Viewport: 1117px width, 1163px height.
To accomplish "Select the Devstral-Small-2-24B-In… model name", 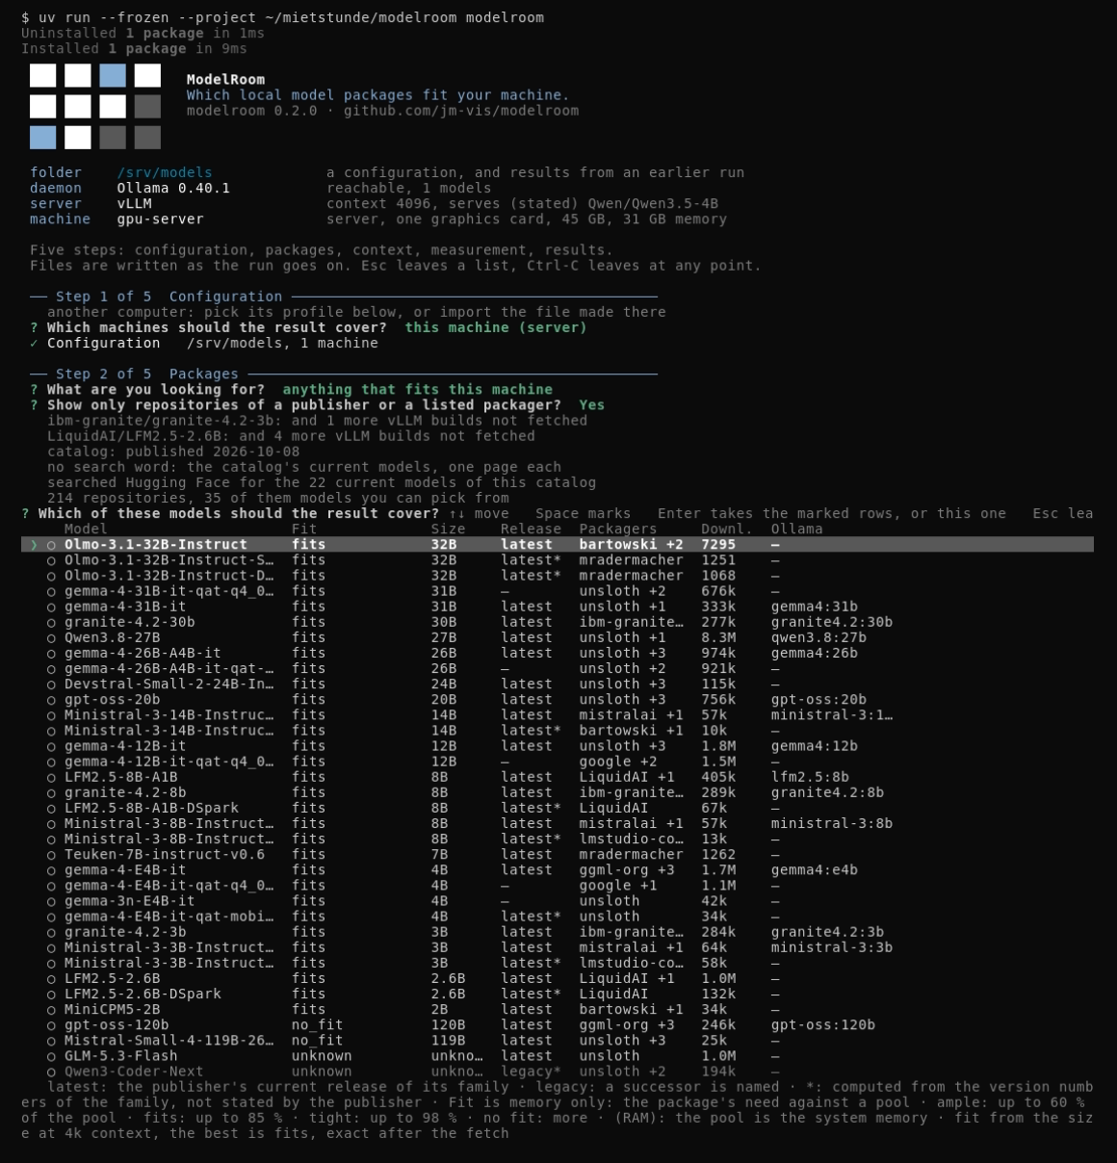I will [169, 685].
